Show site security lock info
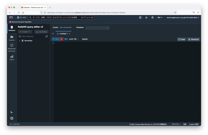The image size is (208, 135). point(45,12)
